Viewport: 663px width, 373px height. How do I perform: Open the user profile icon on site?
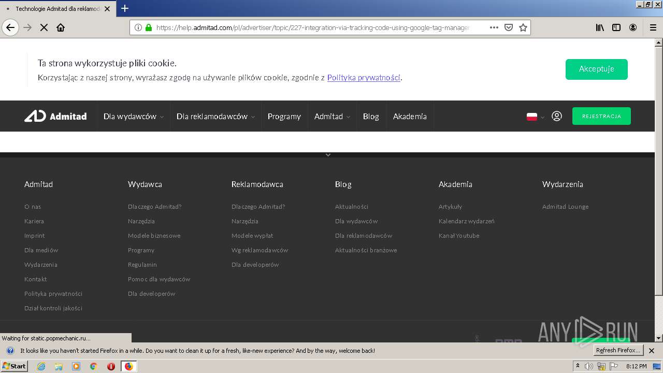557,116
